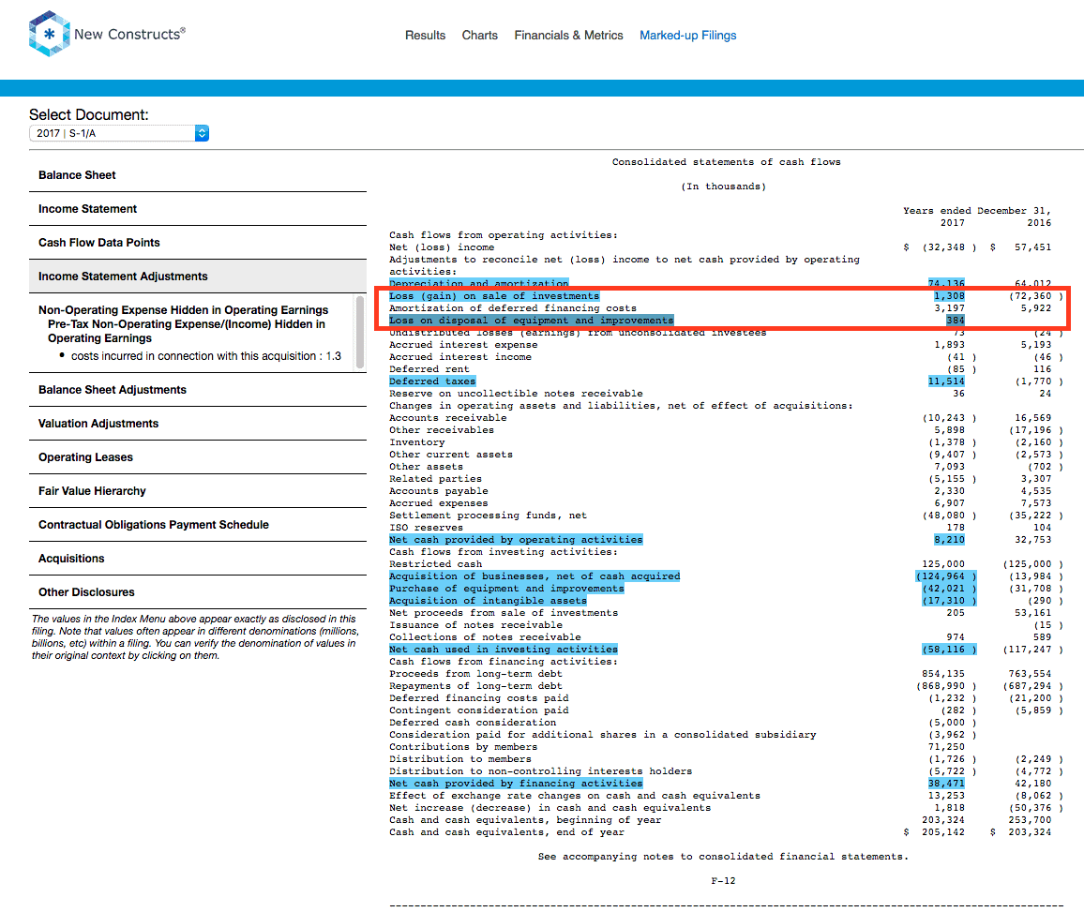Click the Settlement processing funds, net label
Viewport: 1084px width, 912px height.
point(488,516)
